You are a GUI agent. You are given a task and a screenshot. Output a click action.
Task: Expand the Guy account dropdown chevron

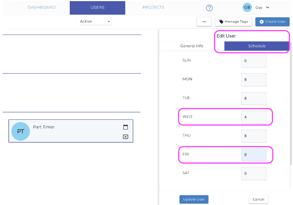point(268,8)
